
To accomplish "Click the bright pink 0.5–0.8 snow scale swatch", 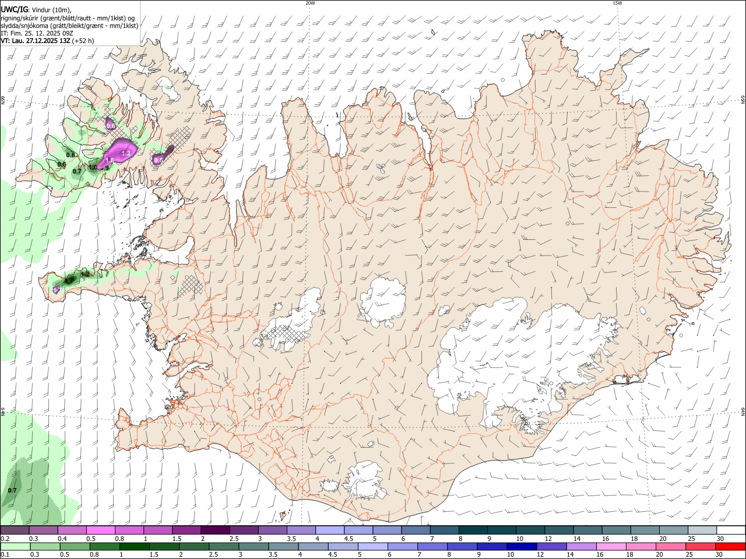I will click(100, 530).
